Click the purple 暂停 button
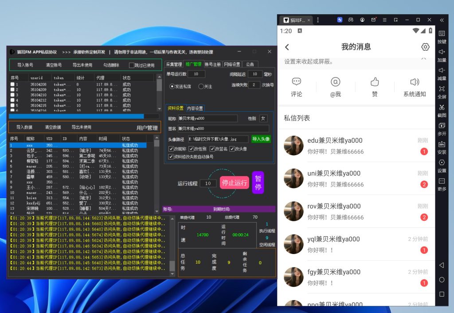The image size is (454, 313). pyautogui.click(x=258, y=182)
